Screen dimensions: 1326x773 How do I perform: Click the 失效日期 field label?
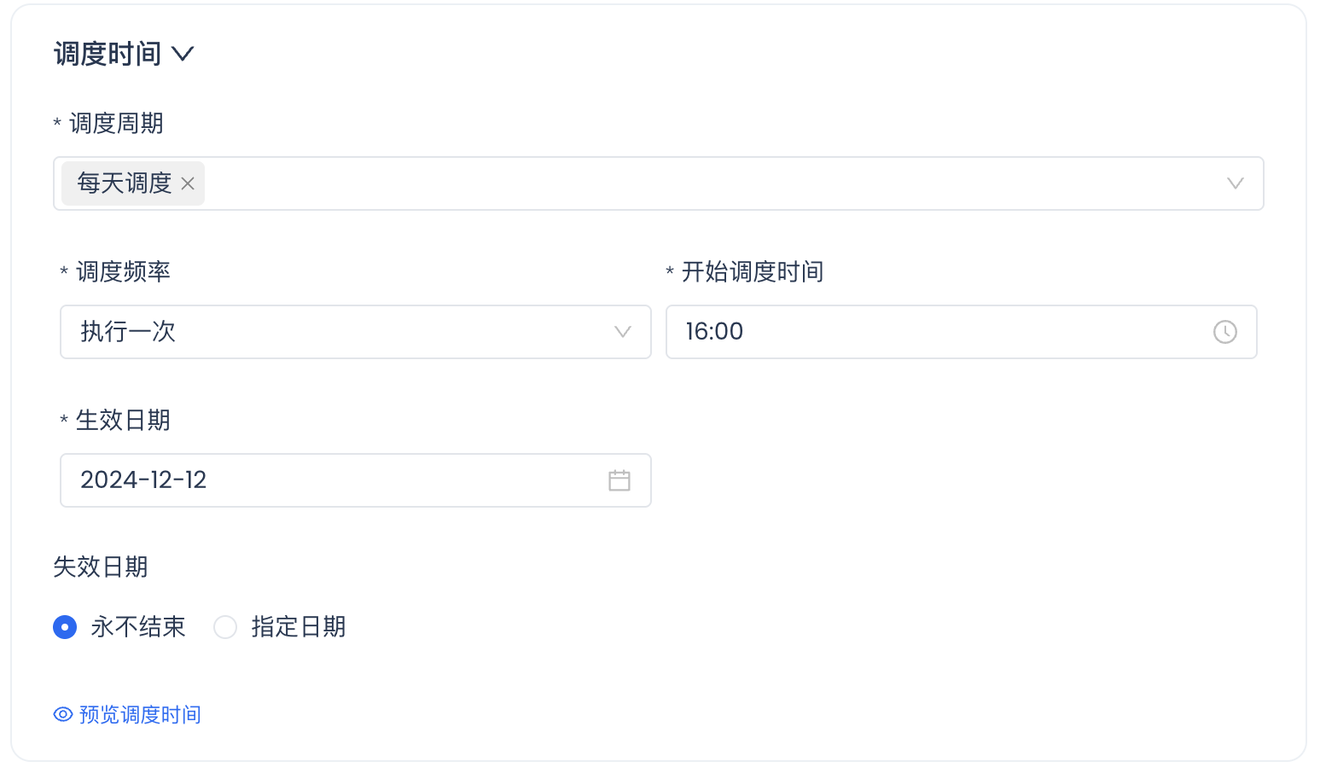click(101, 567)
